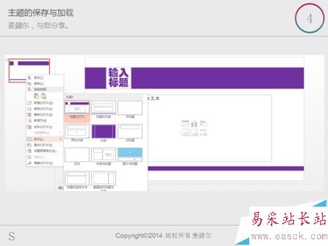This screenshot has height=246, width=328.
Task: Choose the blue Picture with Caption layout
Action: 130,157
